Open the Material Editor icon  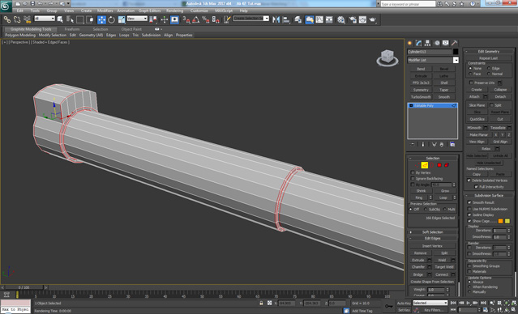[341, 19]
